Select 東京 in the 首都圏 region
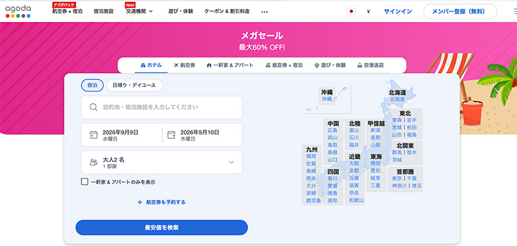Screen dimensions: 517x246 click(x=397, y=178)
